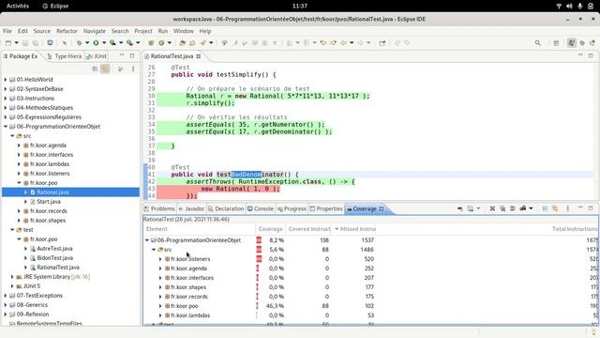
Task: Click Collapse All in Package Explorer toolbar
Action: click(95, 69)
